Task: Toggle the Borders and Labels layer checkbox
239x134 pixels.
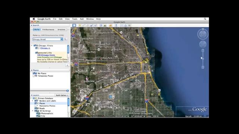Action: [x=35, y=101]
